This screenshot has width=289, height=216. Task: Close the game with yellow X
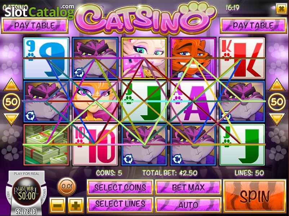pyautogui.click(x=281, y=9)
